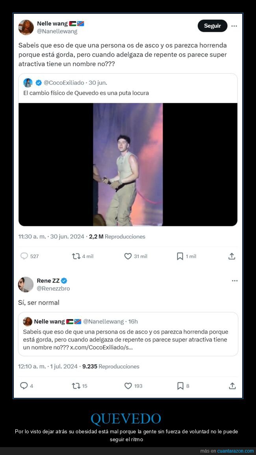The height and width of the screenshot is (455, 256).
Task: Like the tweet with 31 mil likes
Action: (x=128, y=256)
